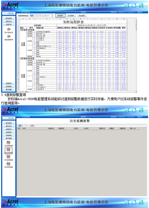The image size is (149, 208).
Task: Click the sheet navigation arrows at the bottom left
Action: tap(20, 92)
